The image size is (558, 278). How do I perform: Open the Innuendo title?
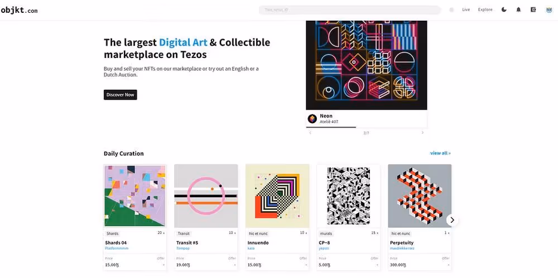pos(258,243)
